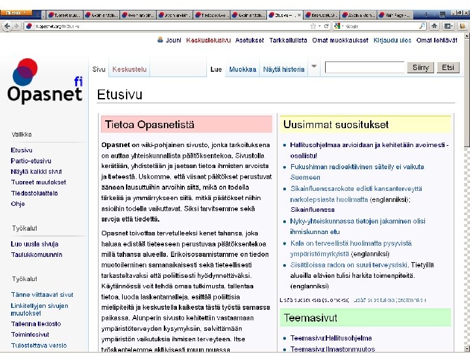Open the URL history dropdown arrow

(319, 26)
